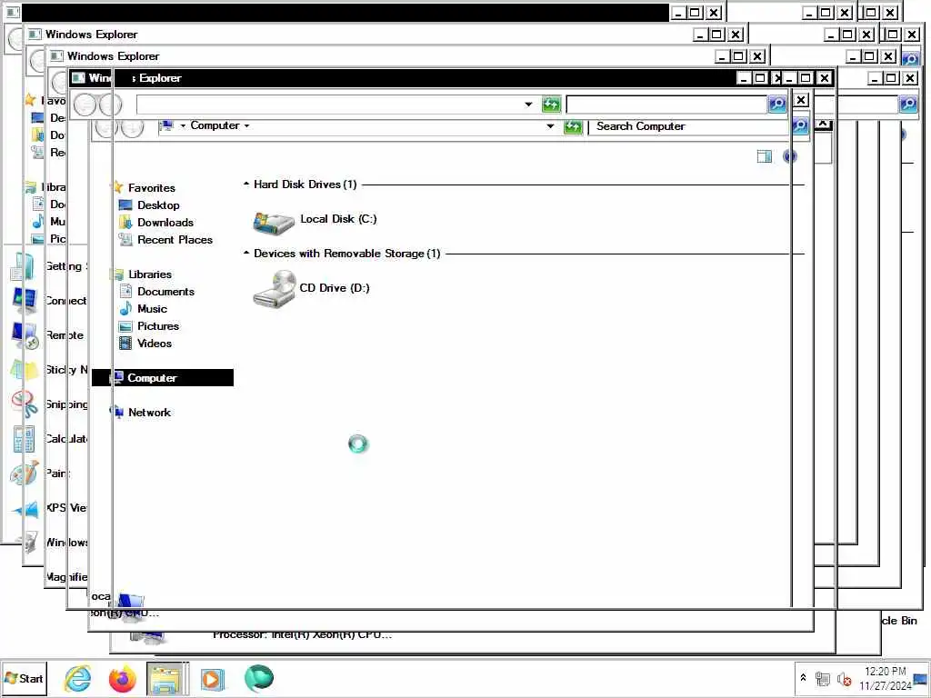The width and height of the screenshot is (931, 698).
Task: Expand address history dropdown in Computer window
Action: pyautogui.click(x=550, y=125)
